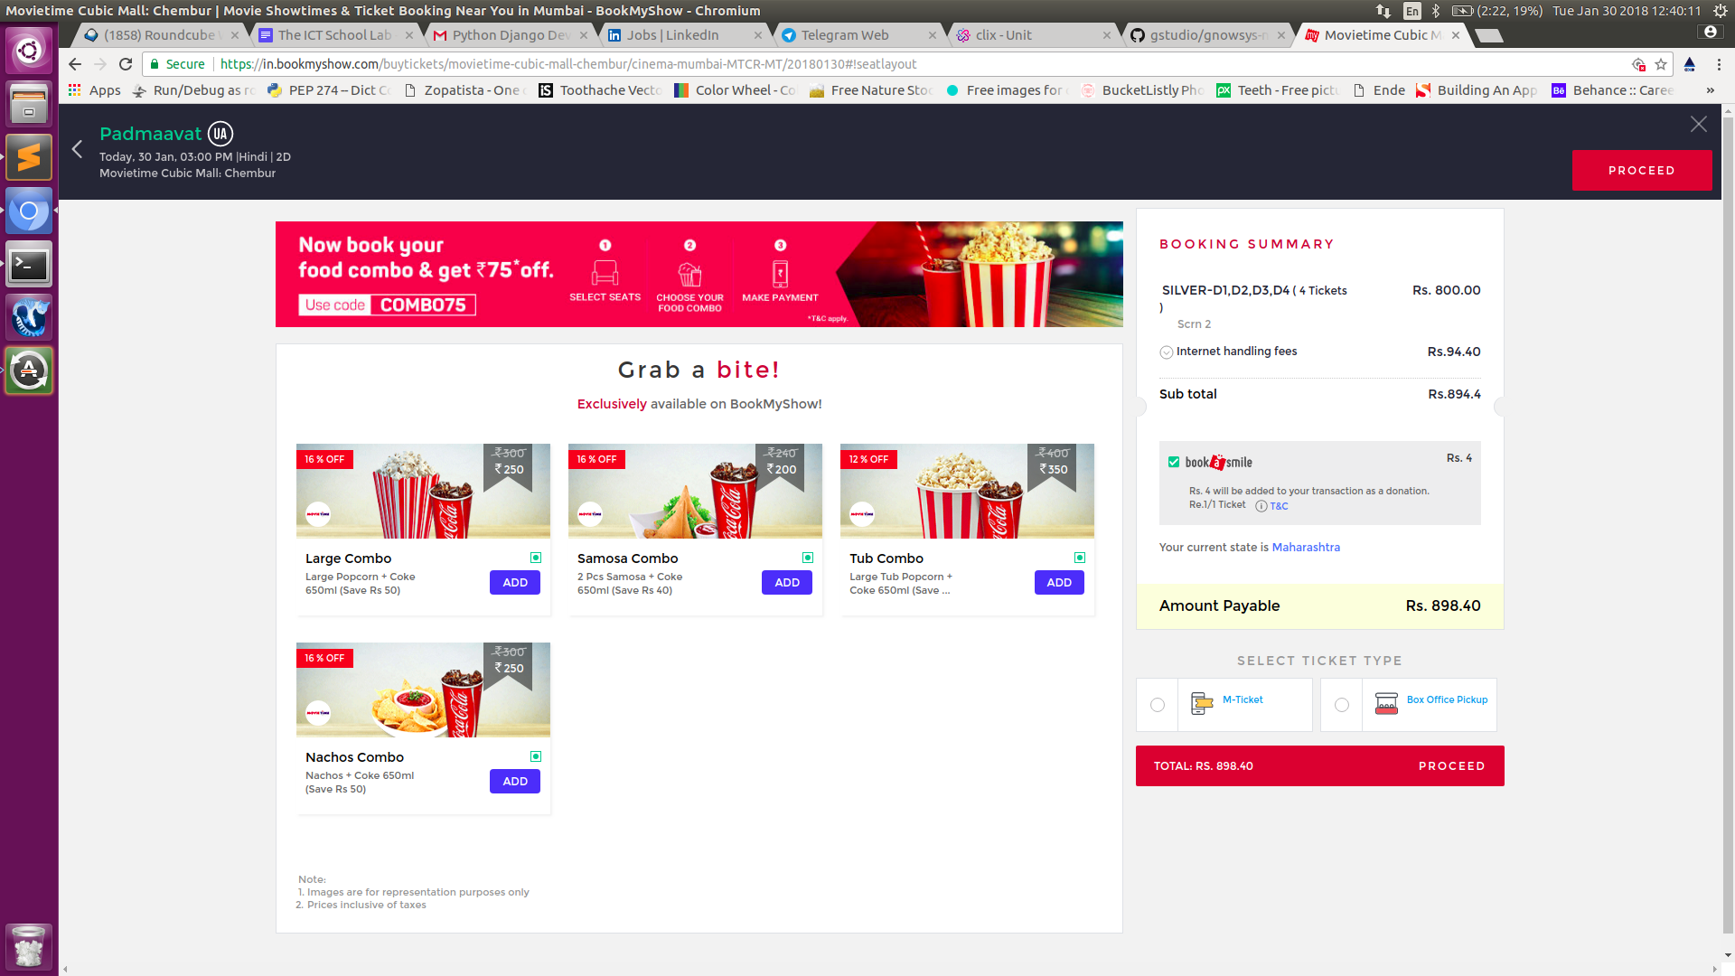The image size is (1735, 976).
Task: Open Terminal from the Ubuntu dock
Action: tap(29, 265)
